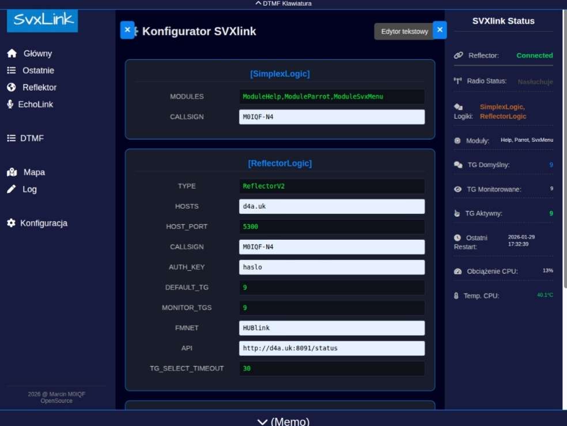Click the SvxLink logo
The height and width of the screenshot is (426, 567).
[42, 21]
